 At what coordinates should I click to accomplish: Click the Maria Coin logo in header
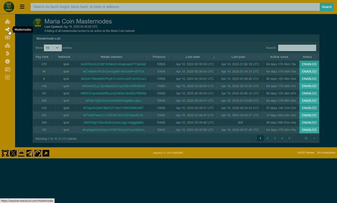(9, 7)
